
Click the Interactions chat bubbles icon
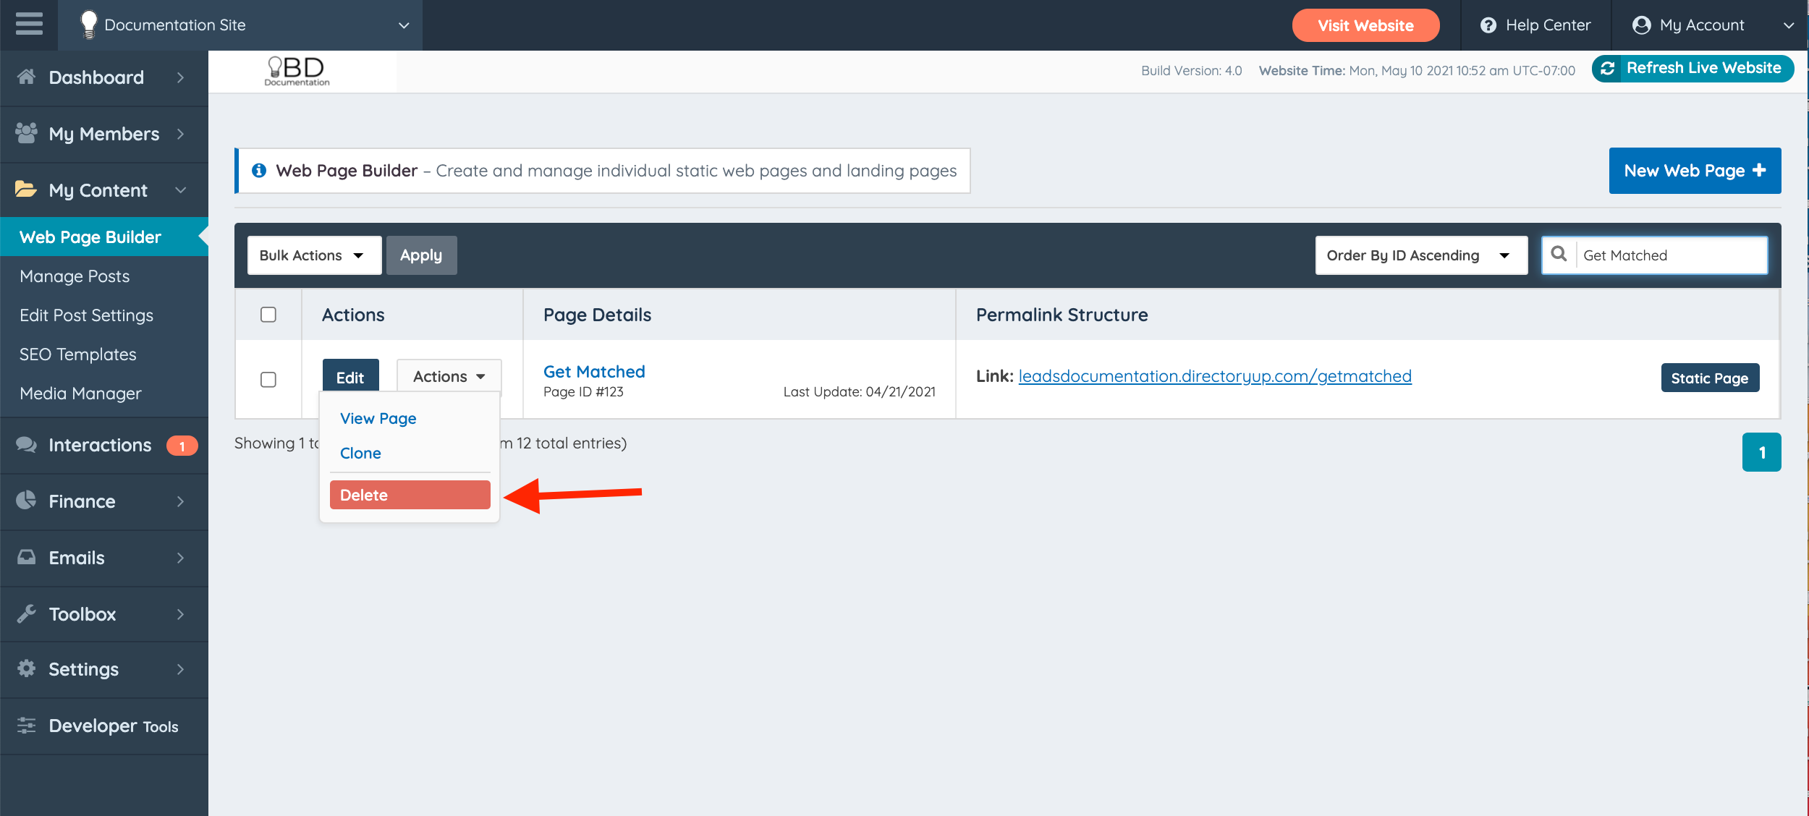click(27, 444)
